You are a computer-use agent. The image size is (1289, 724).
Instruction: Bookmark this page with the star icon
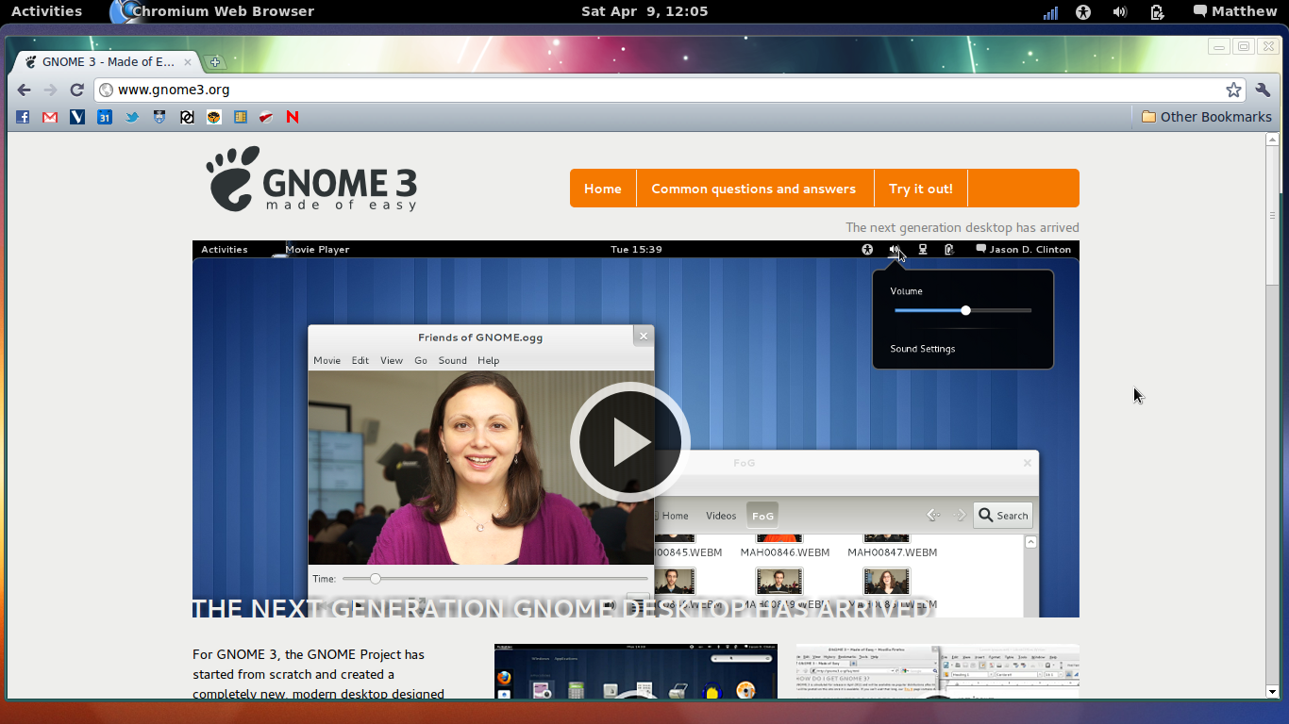click(1233, 90)
